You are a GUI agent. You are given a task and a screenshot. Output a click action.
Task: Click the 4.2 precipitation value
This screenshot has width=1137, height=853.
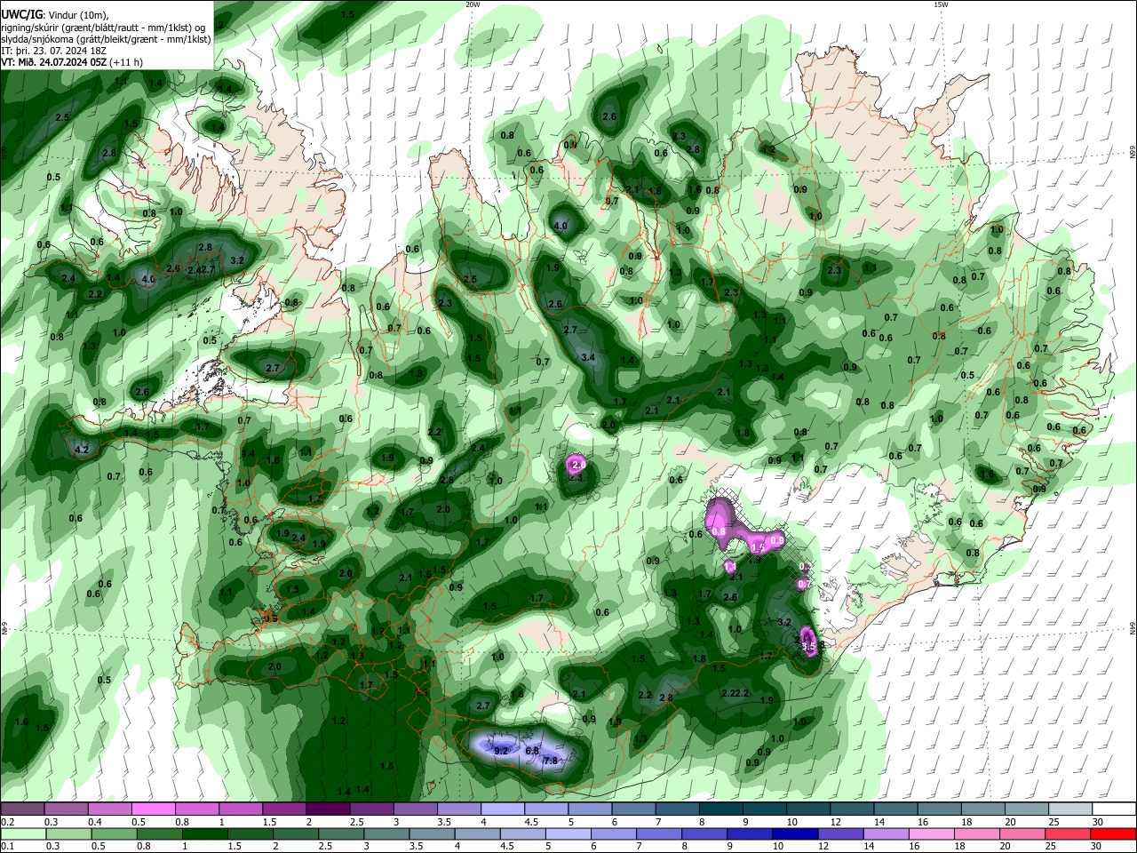coord(82,450)
